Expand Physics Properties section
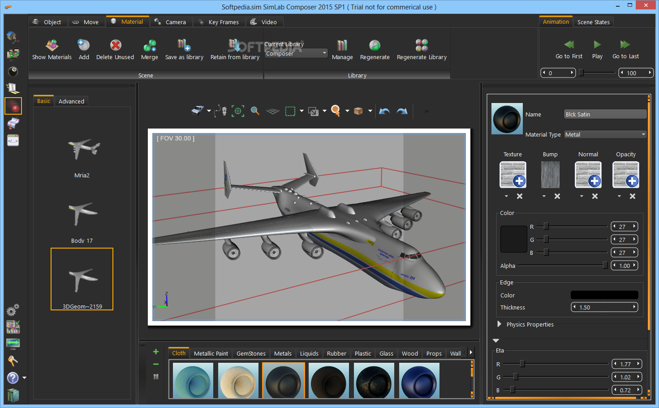 [x=499, y=324]
